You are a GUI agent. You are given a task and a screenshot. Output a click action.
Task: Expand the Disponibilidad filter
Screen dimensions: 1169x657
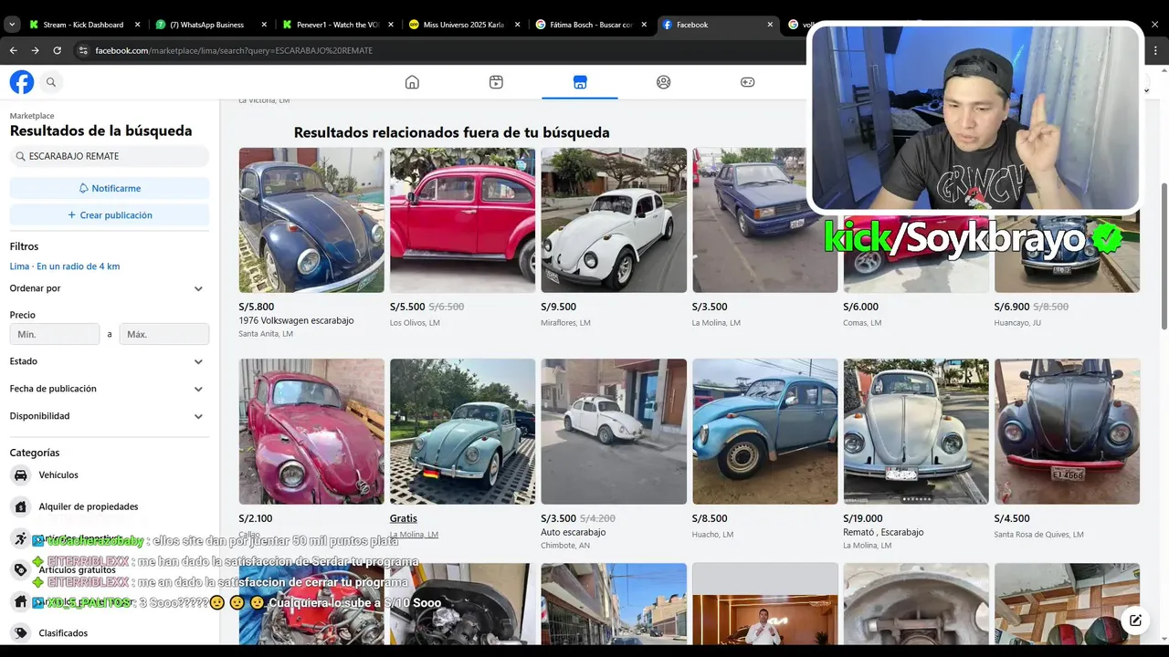pos(110,416)
